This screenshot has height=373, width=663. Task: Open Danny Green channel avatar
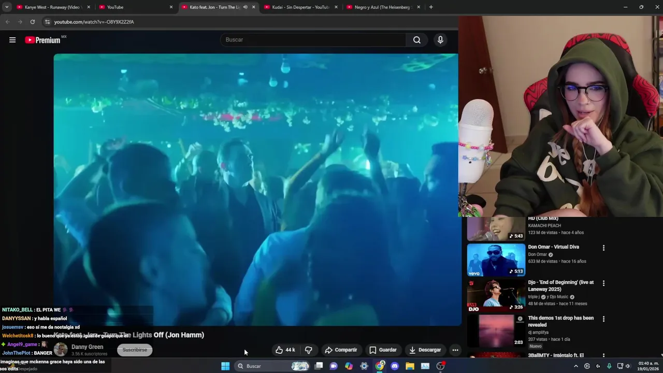pos(61,349)
